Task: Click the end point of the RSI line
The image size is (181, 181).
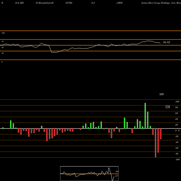Action: pyautogui.click(x=160, y=43)
